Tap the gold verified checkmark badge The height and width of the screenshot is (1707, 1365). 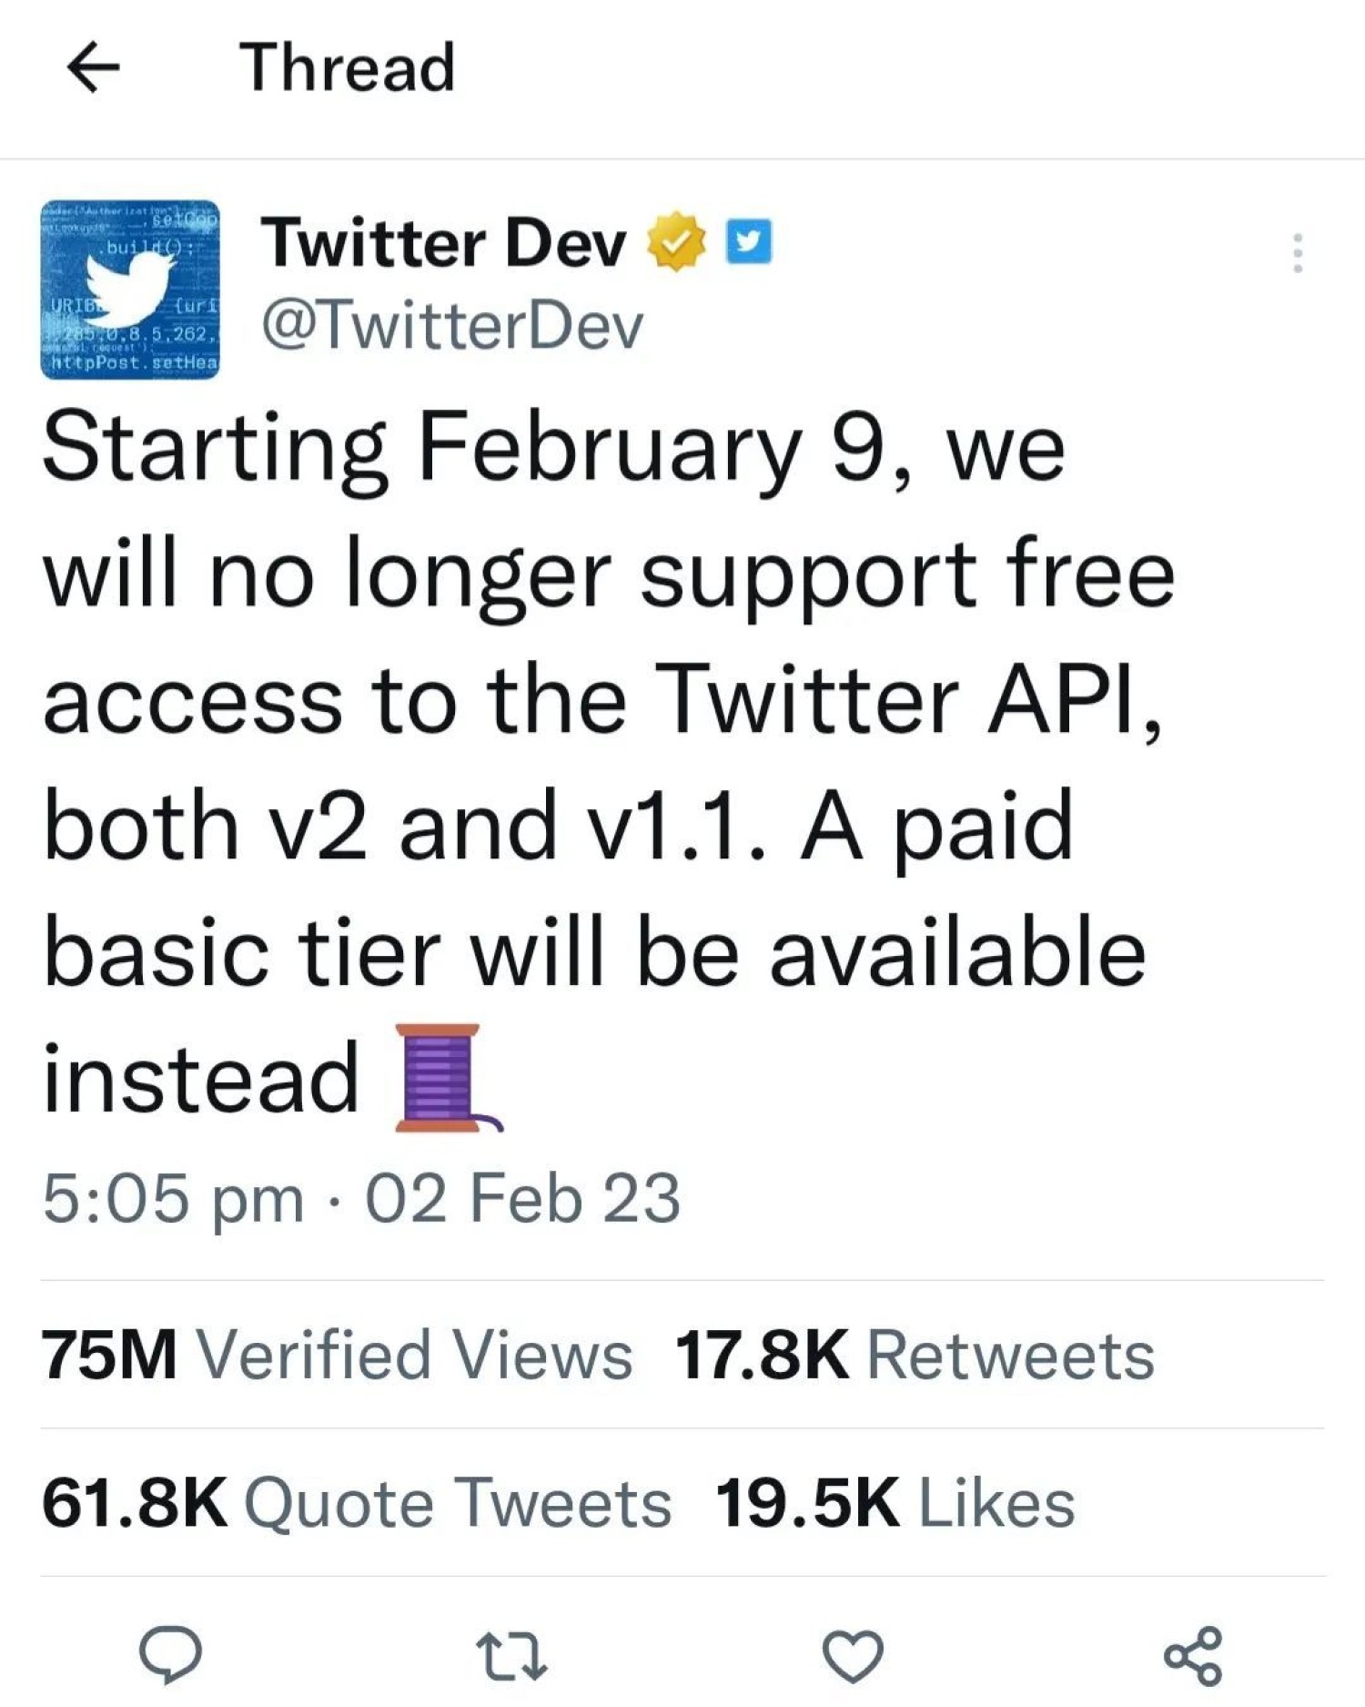pos(676,242)
